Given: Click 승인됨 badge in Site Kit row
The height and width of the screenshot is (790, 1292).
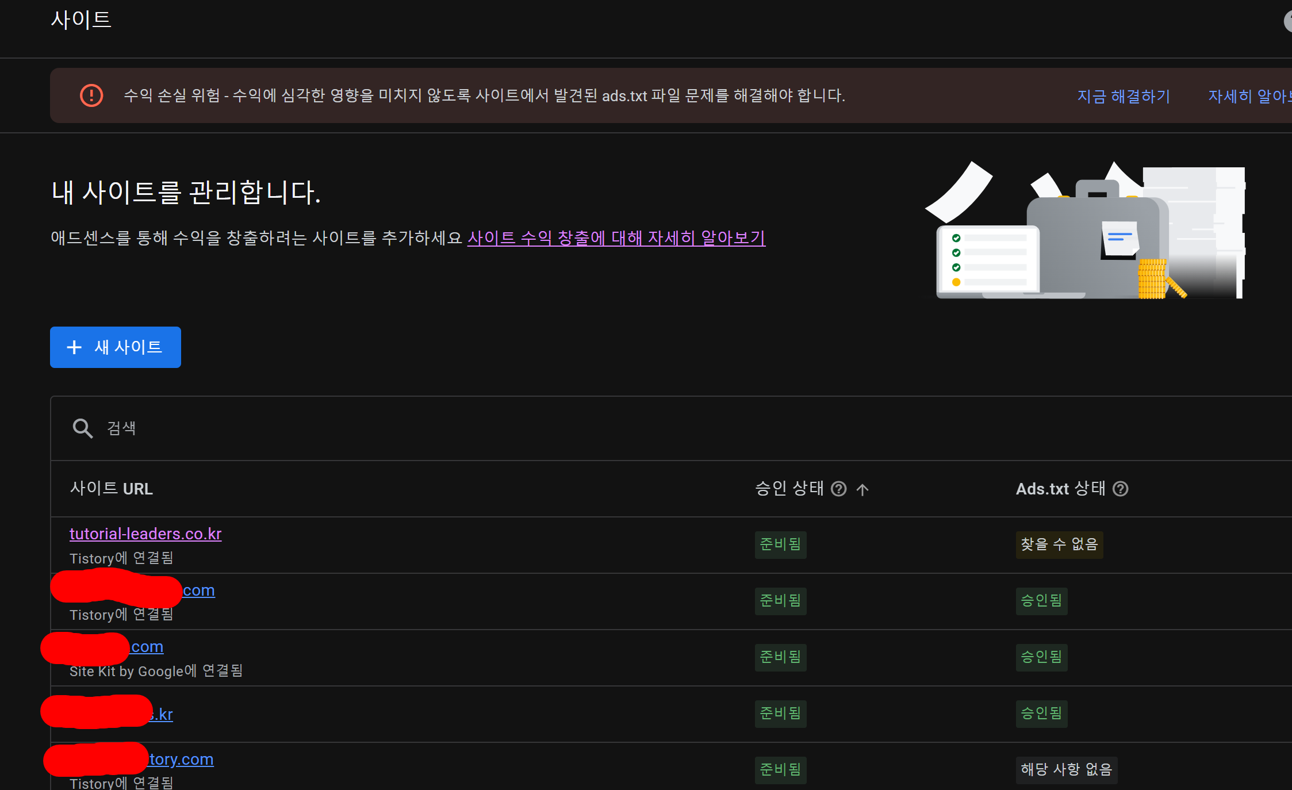Looking at the screenshot, I should tap(1041, 657).
